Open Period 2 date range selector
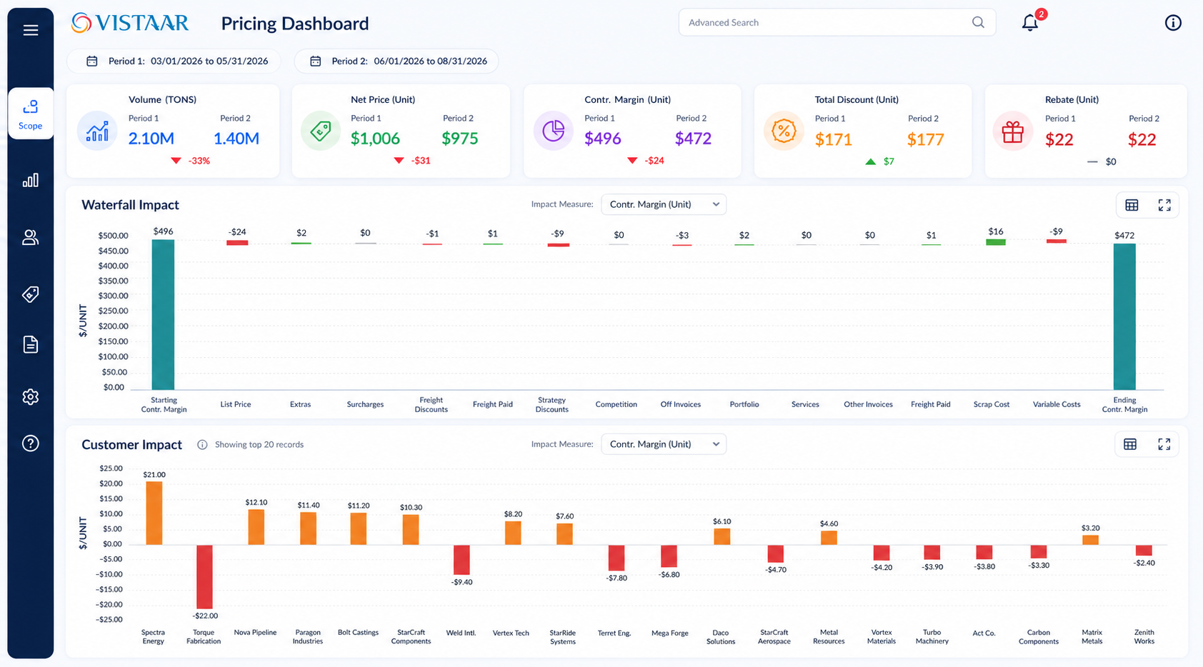 point(396,61)
